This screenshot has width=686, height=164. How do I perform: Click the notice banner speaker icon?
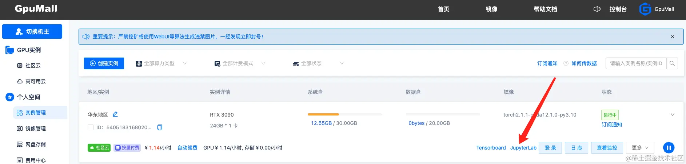86,37
